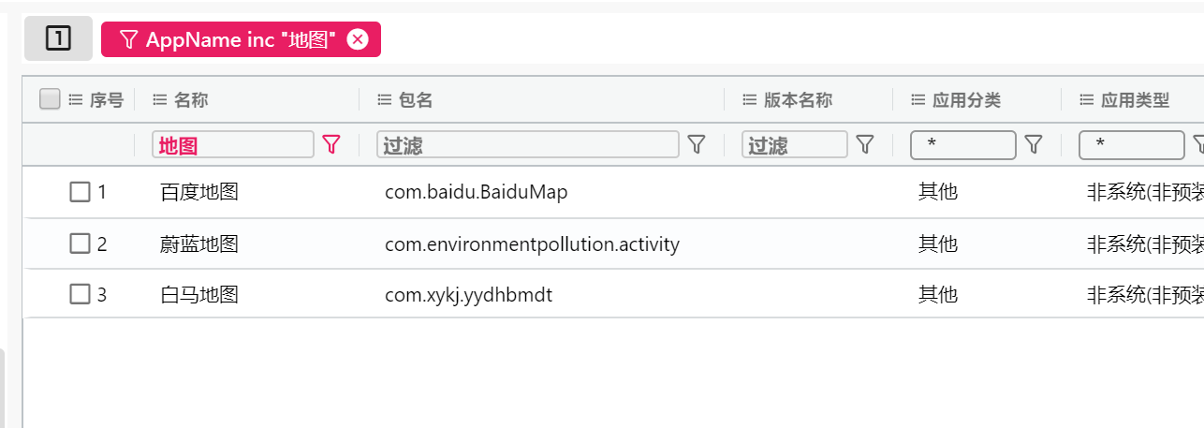Click the numbered box icon at top left
1204x428 pixels.
58,38
